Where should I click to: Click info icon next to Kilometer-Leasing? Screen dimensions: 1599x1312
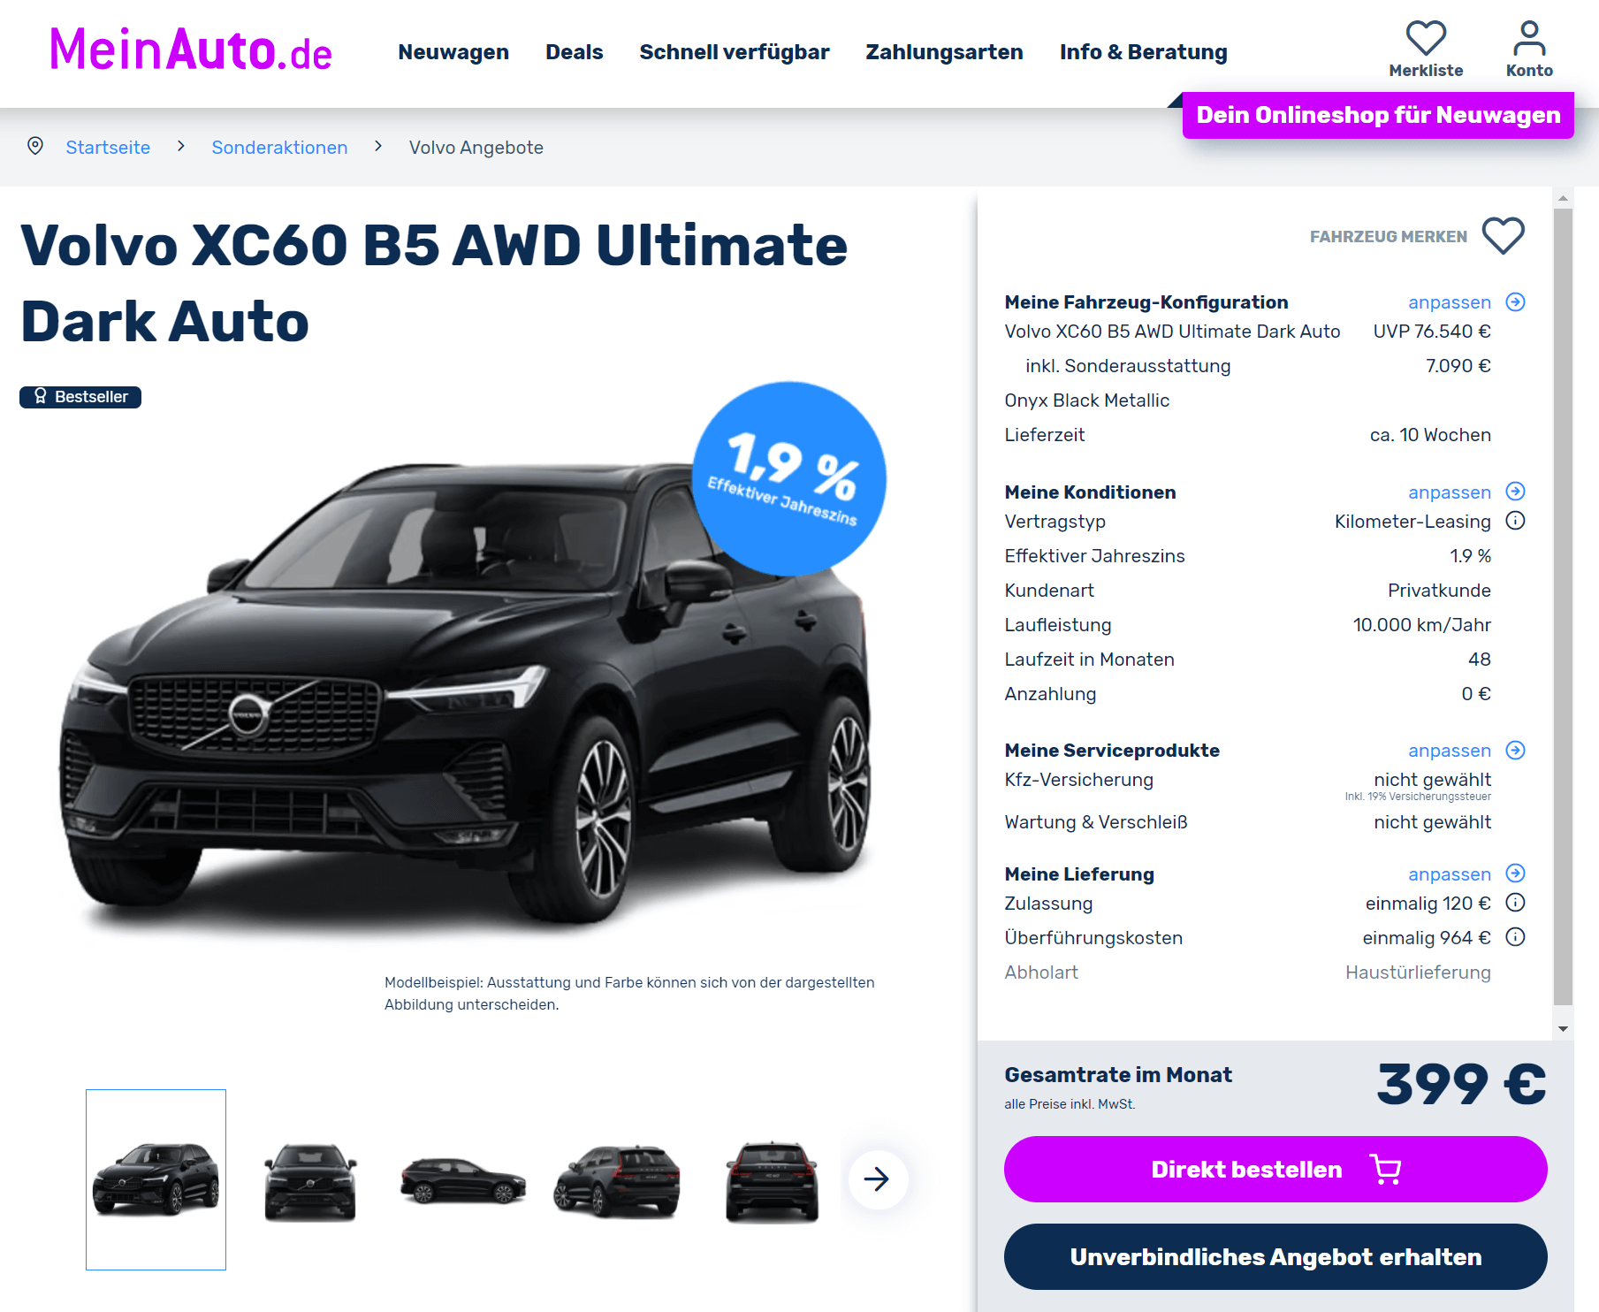click(x=1515, y=521)
